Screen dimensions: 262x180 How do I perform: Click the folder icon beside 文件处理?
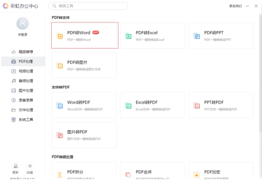tap(14, 110)
